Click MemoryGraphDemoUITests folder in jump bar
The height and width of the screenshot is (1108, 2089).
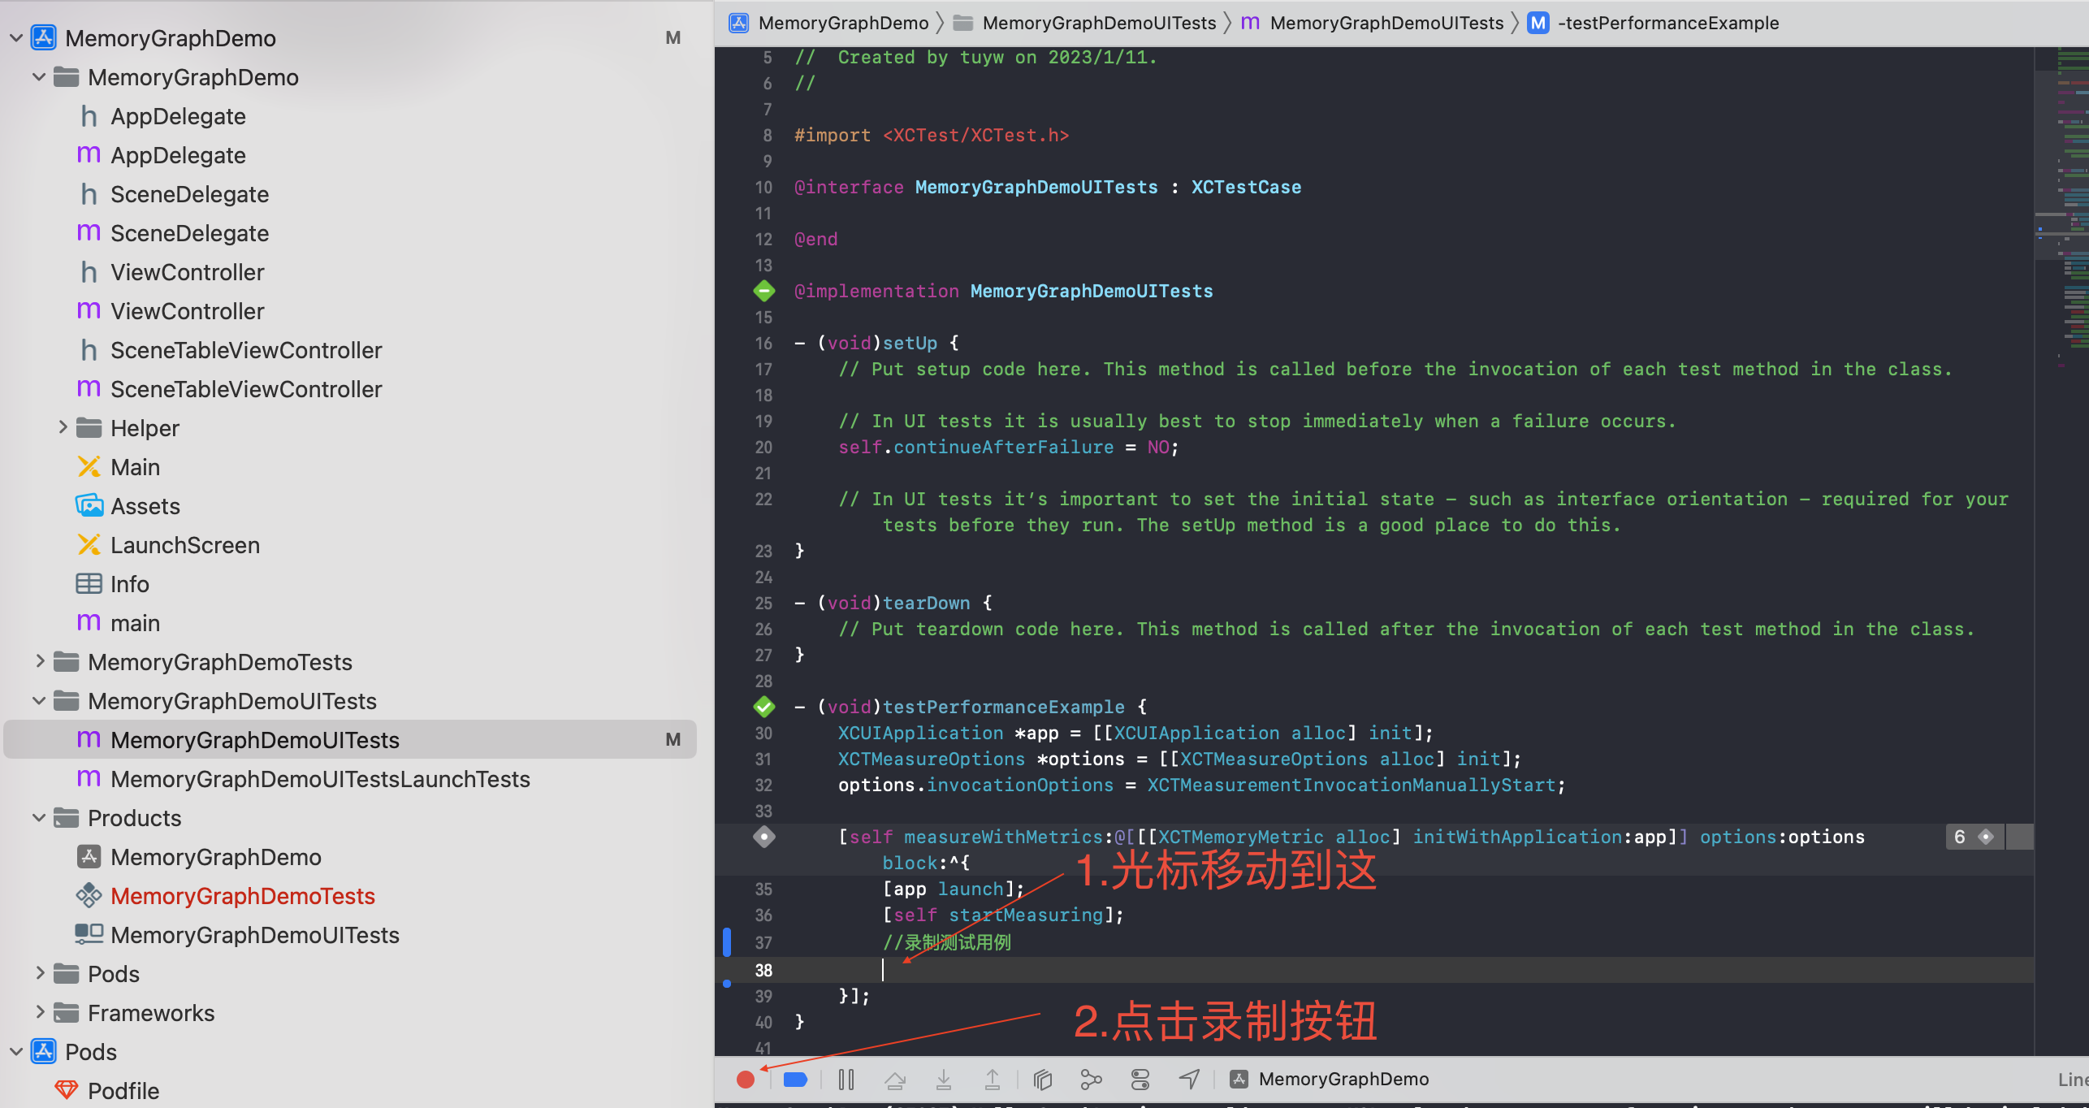(1098, 23)
